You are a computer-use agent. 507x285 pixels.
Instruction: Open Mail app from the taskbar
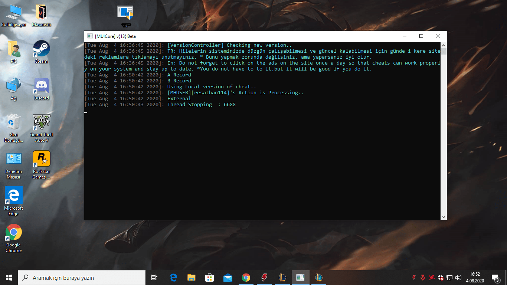pos(228,278)
